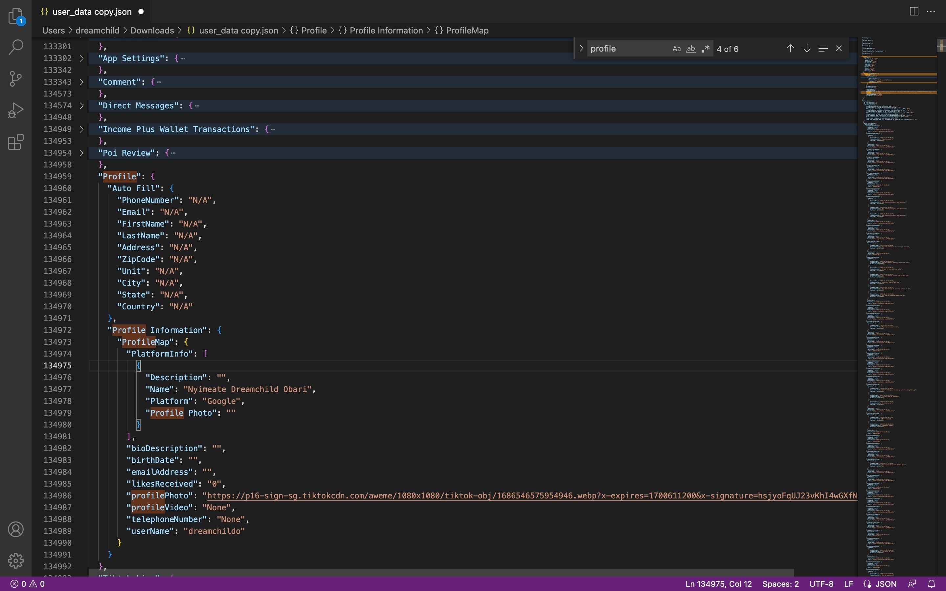
Task: Click the Accounts icon in the activity bar
Action: (16, 529)
